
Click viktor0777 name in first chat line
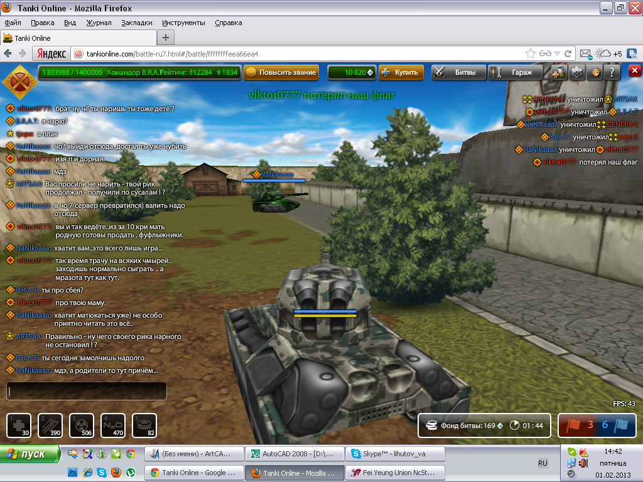[x=34, y=109]
